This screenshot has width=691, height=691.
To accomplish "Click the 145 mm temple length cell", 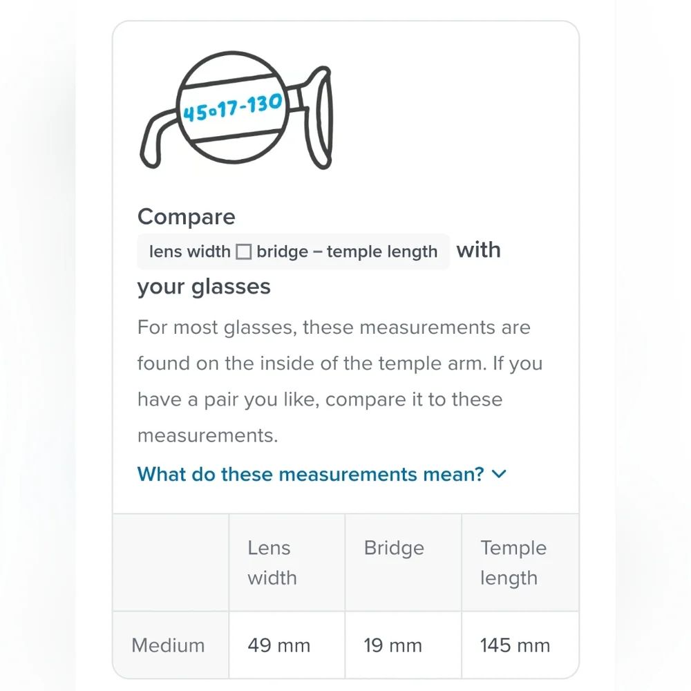I will (515, 645).
